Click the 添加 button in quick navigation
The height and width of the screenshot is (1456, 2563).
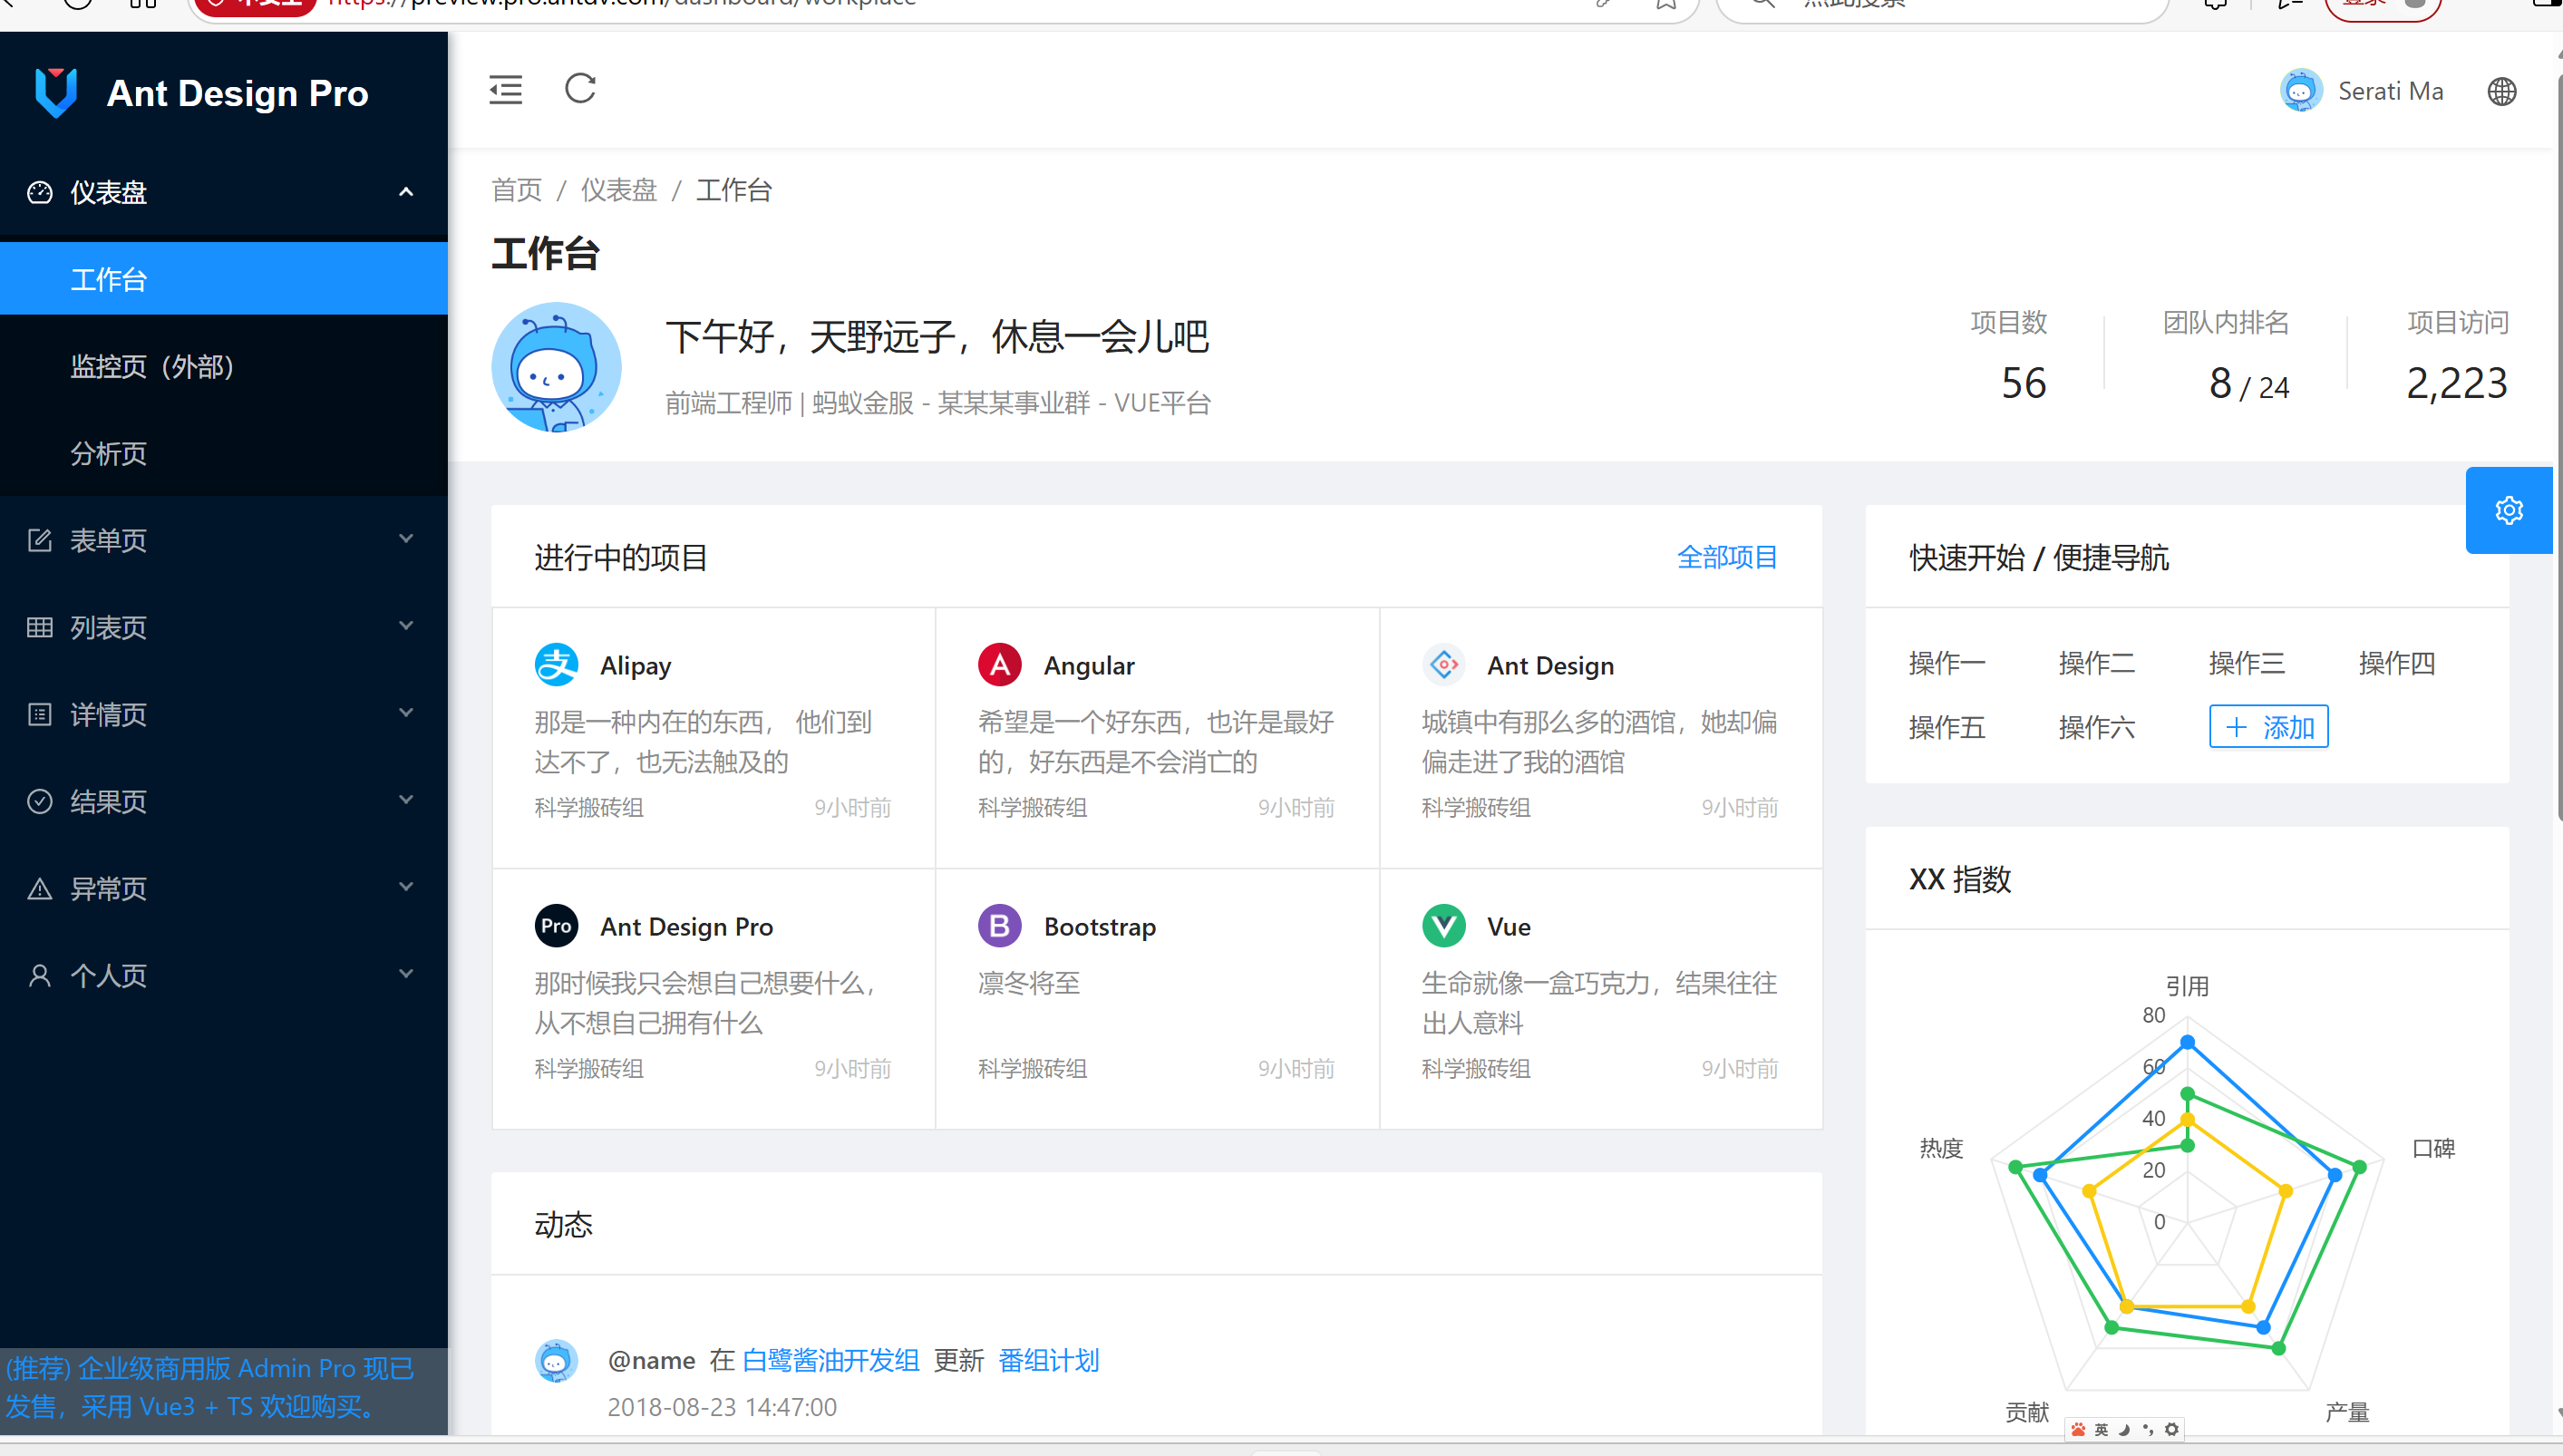coord(2268,727)
